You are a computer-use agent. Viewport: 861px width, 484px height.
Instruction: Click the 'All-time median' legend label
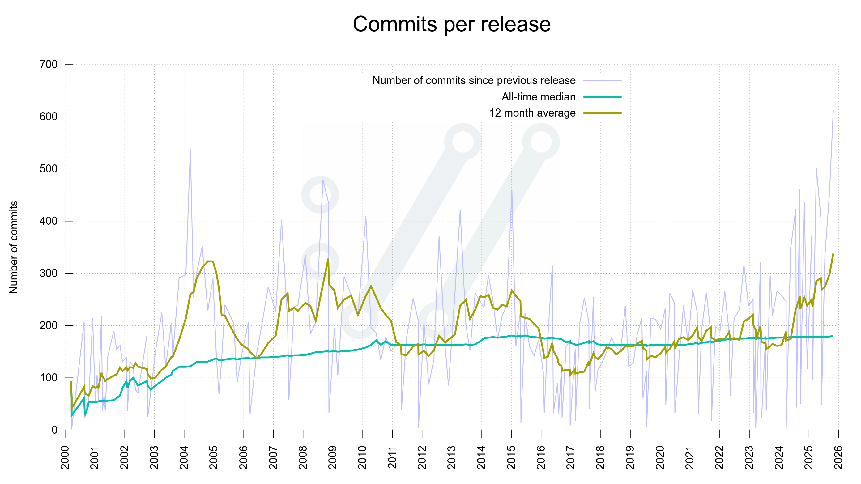[538, 97]
